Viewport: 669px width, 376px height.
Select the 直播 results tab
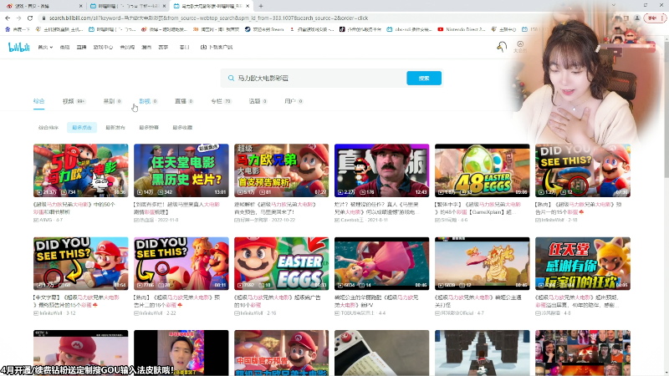pos(184,101)
